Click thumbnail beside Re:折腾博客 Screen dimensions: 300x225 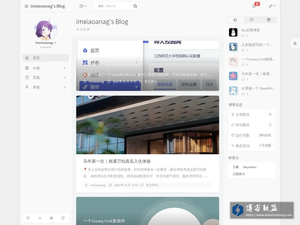coord(233,32)
